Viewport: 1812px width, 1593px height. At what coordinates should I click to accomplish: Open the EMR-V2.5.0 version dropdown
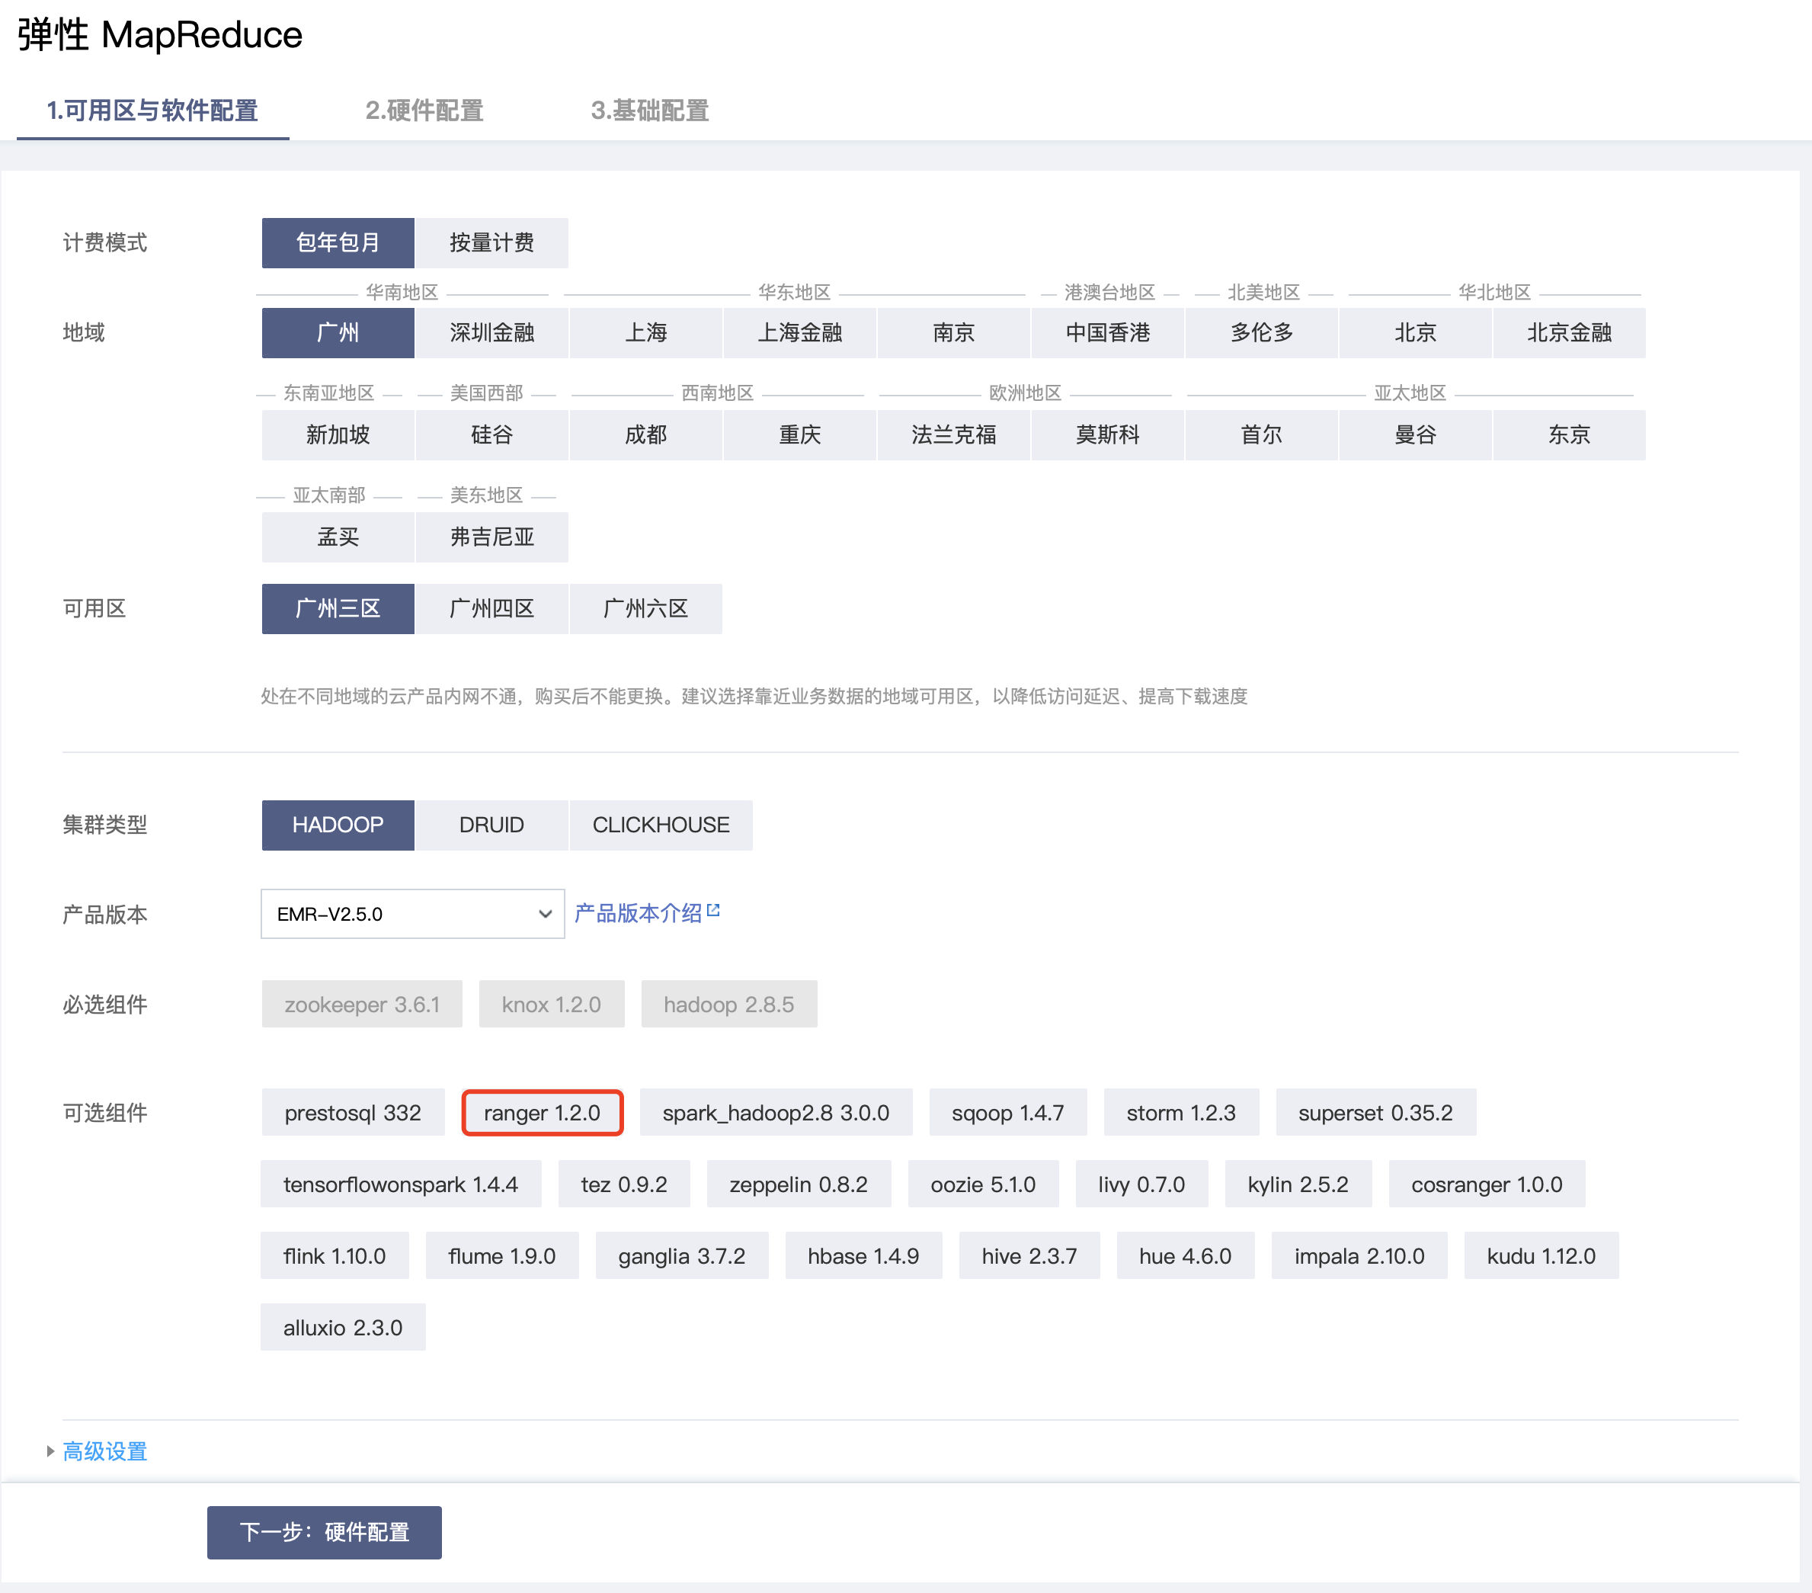coord(412,914)
